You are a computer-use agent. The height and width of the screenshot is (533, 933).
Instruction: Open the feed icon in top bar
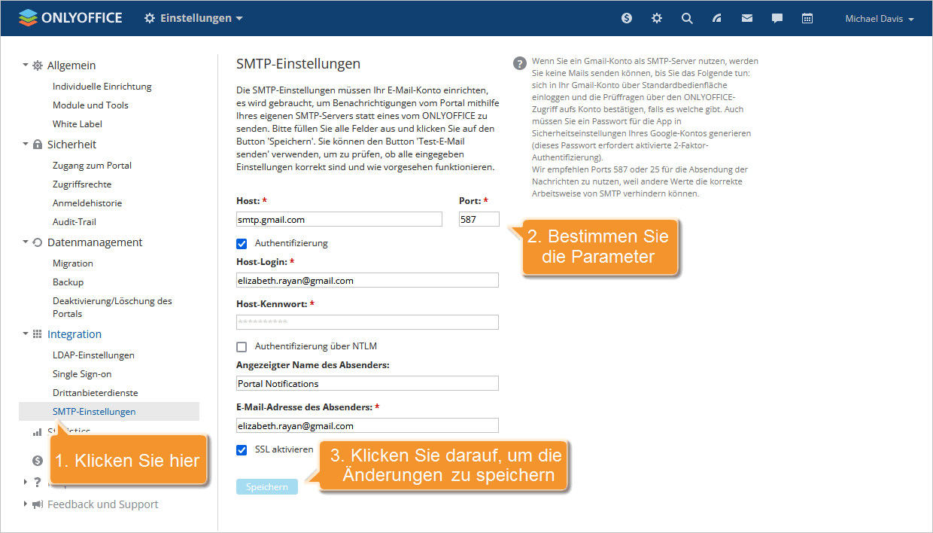click(717, 18)
